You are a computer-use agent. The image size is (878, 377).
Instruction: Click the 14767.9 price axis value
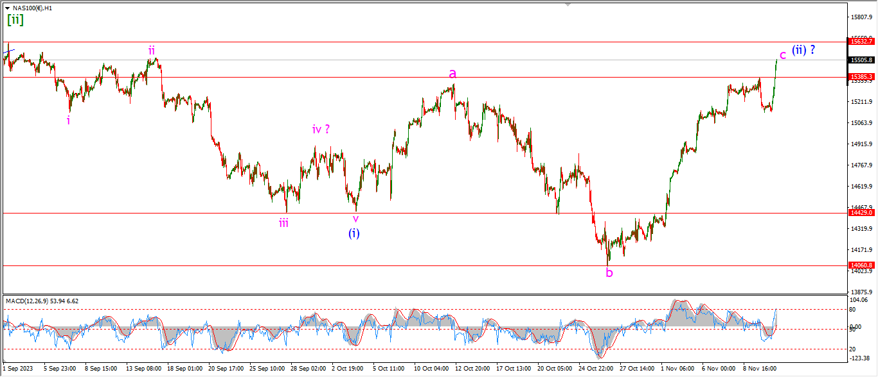tap(861, 165)
